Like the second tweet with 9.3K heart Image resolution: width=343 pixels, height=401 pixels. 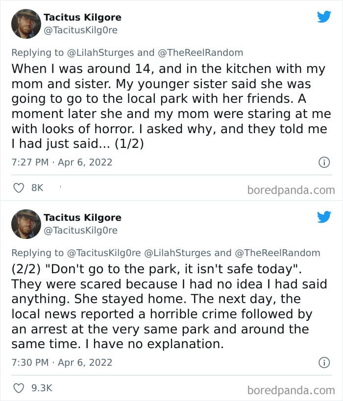click(x=19, y=388)
